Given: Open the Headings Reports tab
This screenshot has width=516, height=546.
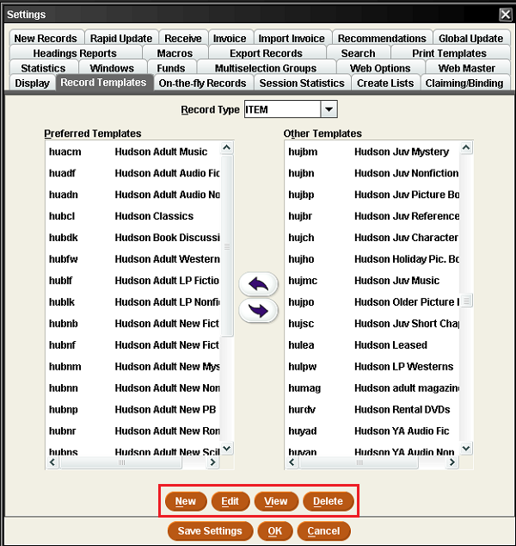Looking at the screenshot, I should tap(75, 53).
